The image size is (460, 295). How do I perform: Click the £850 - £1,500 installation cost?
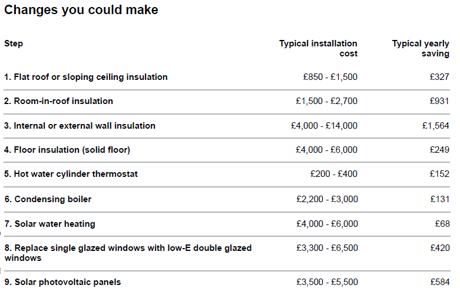[330, 77]
